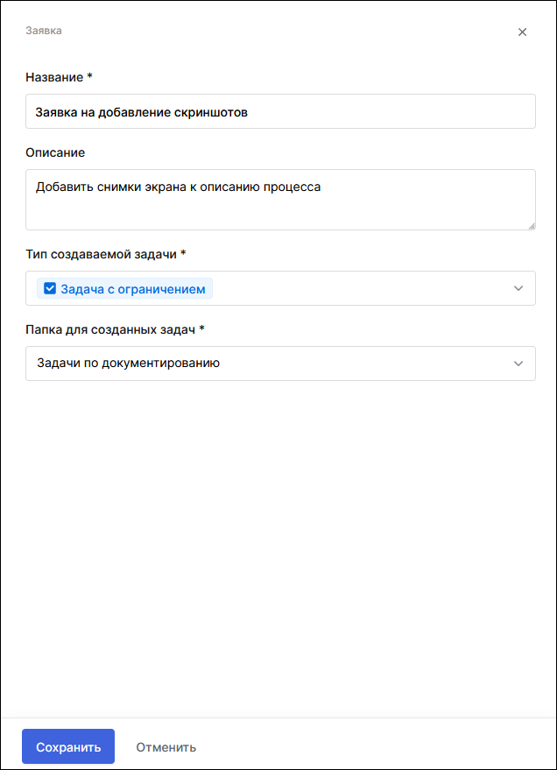This screenshot has width=557, height=770.
Task: Close the Заявка dialog
Action: point(523,32)
